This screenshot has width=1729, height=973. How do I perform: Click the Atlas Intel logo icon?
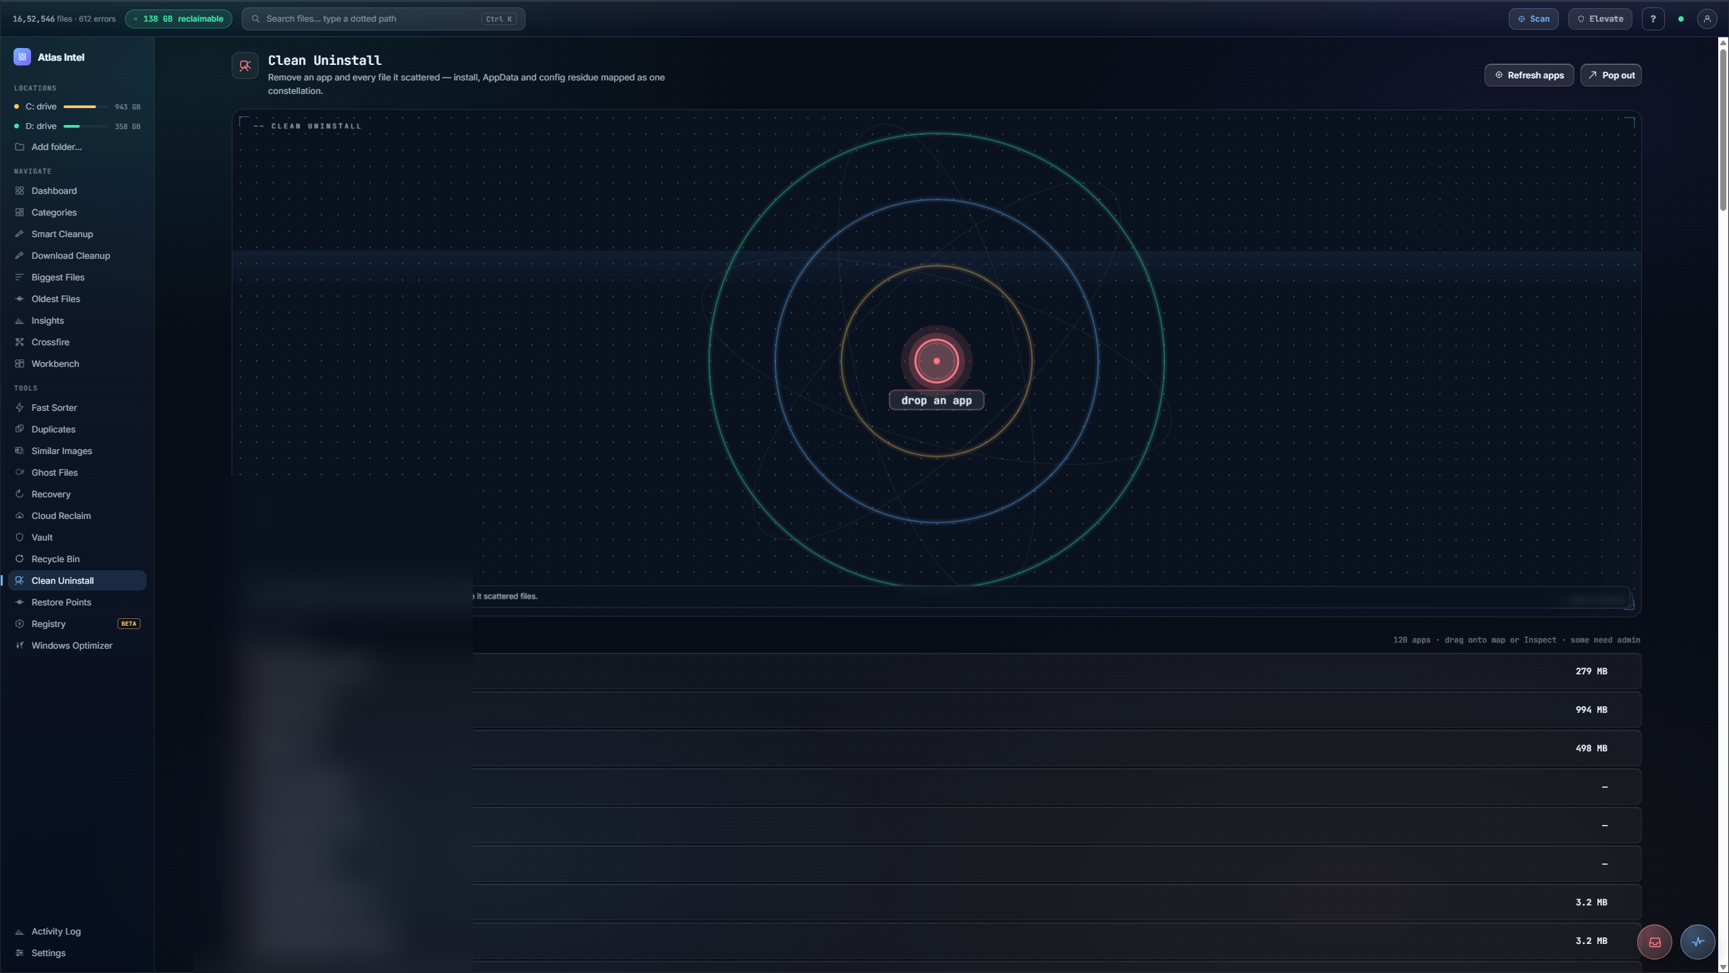point(22,57)
